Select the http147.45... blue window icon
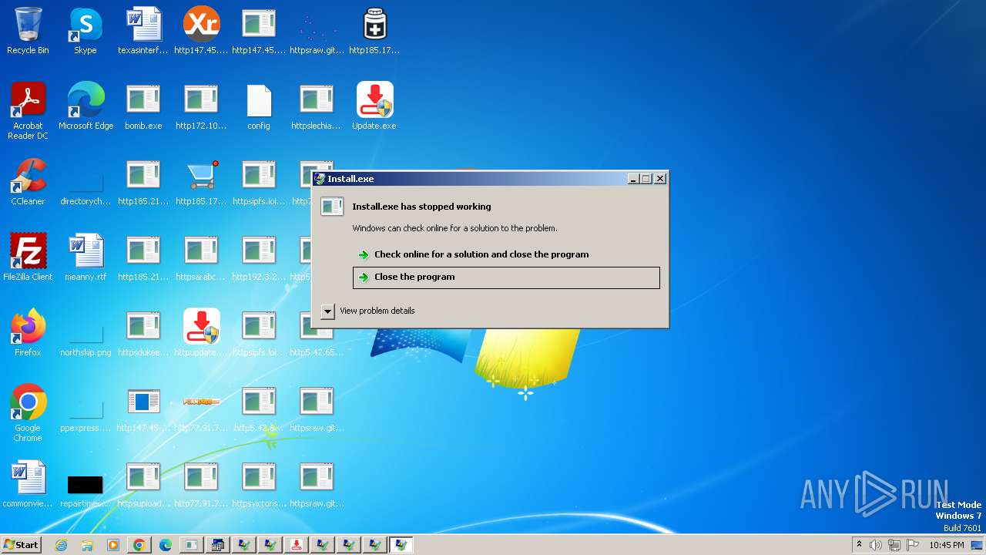 pos(143,409)
